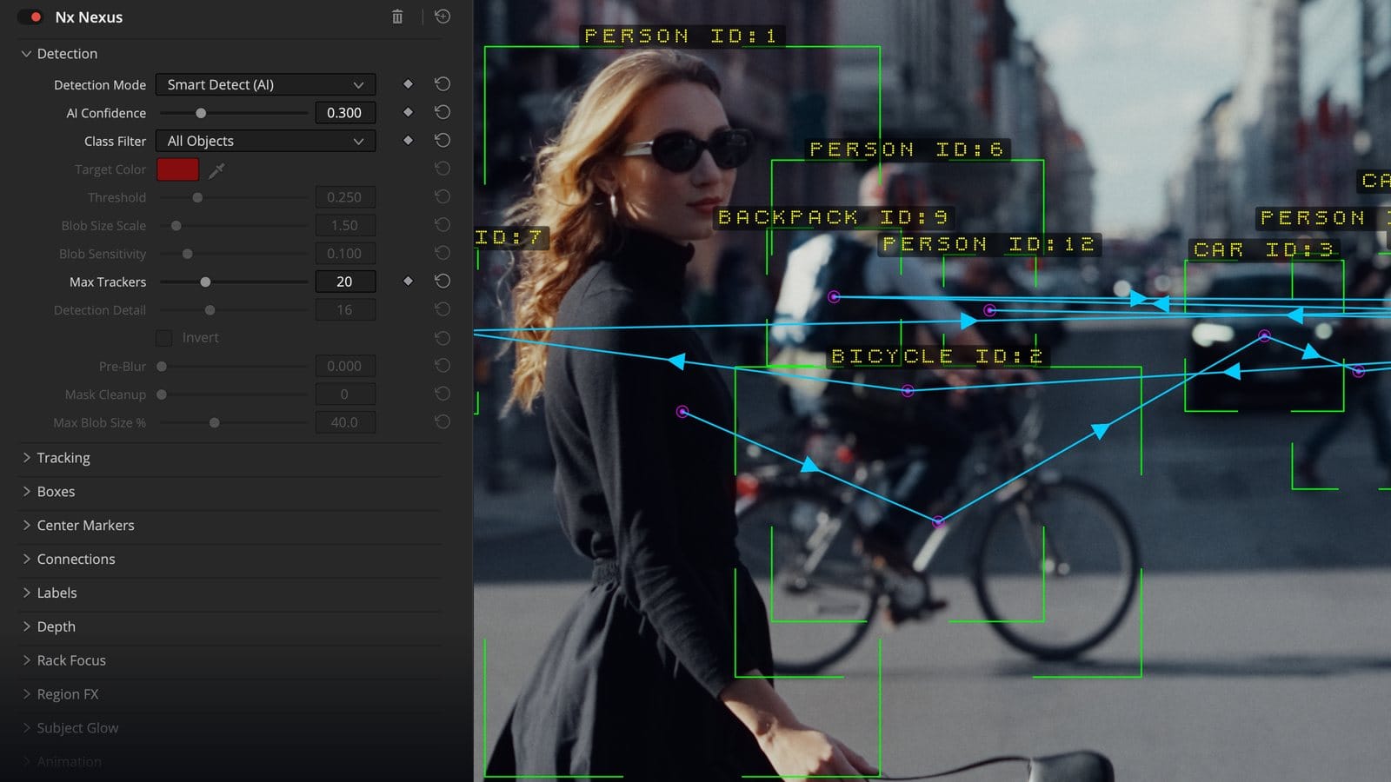Add keyframe for Max Trackers
Viewport: 1391px width, 782px height.
(x=408, y=281)
